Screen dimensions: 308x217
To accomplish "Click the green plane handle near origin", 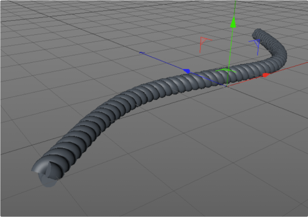I will click(x=226, y=70).
